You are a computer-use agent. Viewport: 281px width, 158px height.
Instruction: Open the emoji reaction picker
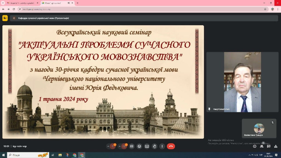[x=139, y=146]
